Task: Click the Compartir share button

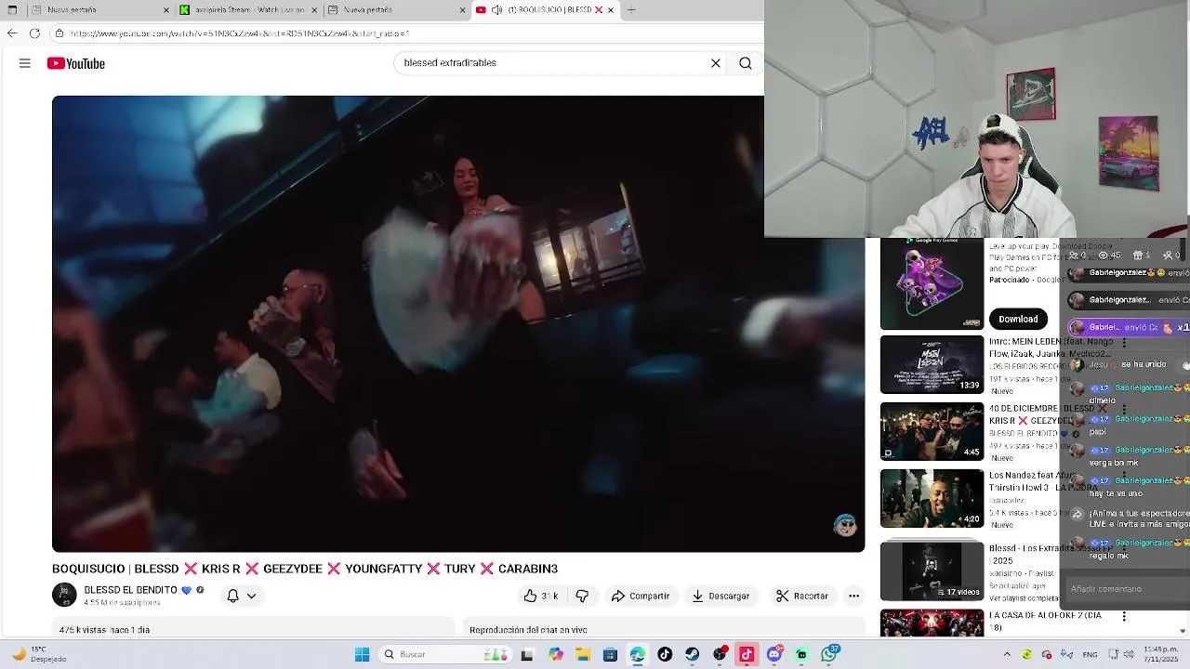Action: tap(641, 596)
